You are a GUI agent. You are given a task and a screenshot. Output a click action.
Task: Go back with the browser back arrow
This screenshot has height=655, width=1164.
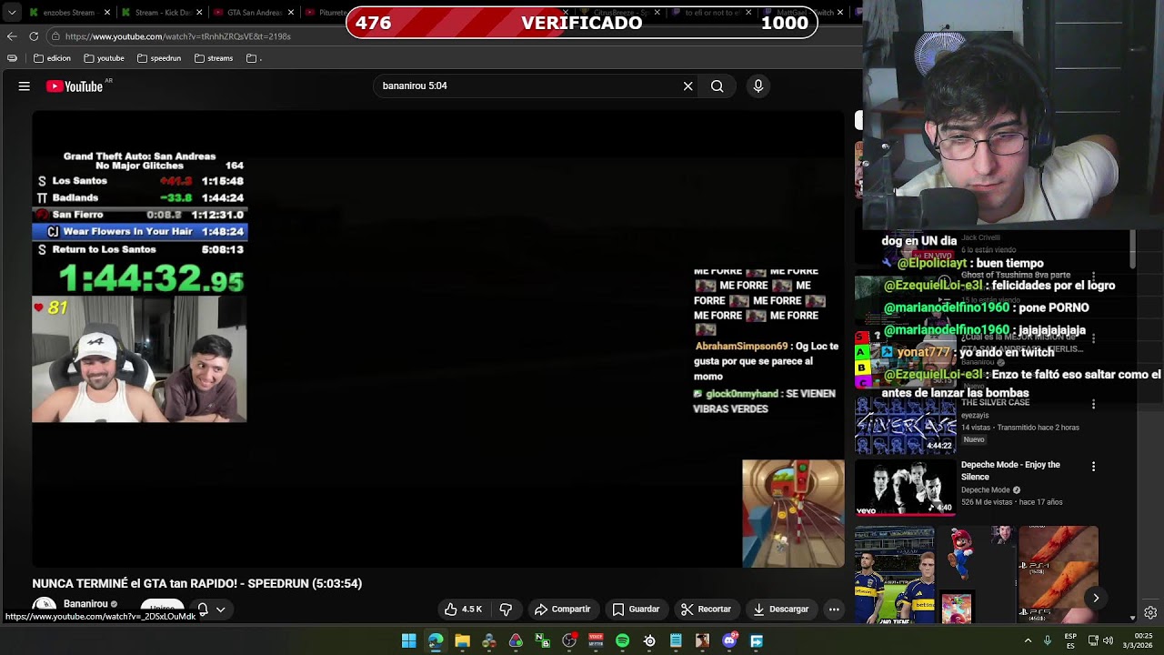(12, 36)
